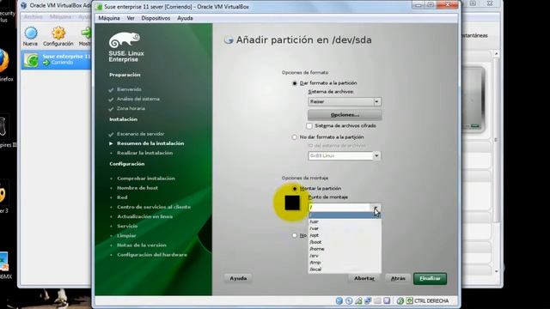Click the Abortar button
The height and width of the screenshot is (309, 550).
(364, 278)
